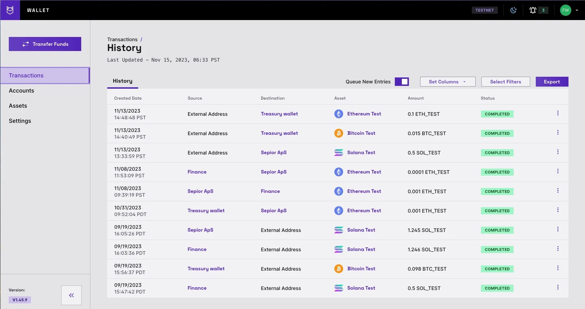This screenshot has width=585, height=309.
Task: Open row menu for 13:33:59 PST transaction
Action: coord(558,152)
